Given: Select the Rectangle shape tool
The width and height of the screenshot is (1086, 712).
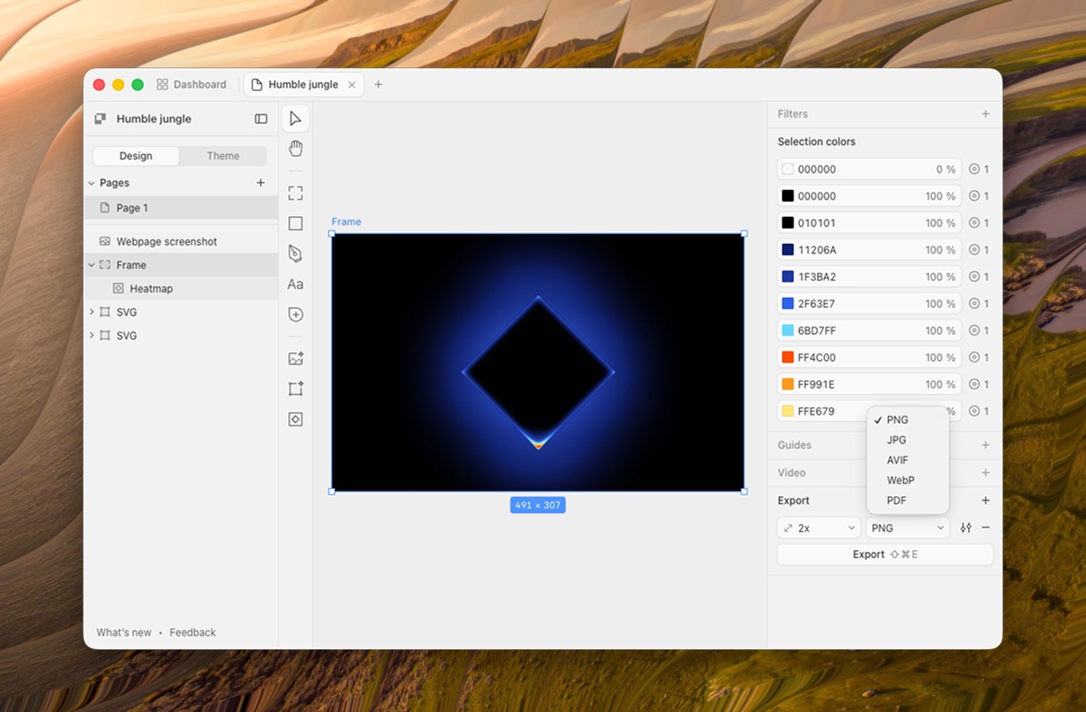Looking at the screenshot, I should coord(295,223).
